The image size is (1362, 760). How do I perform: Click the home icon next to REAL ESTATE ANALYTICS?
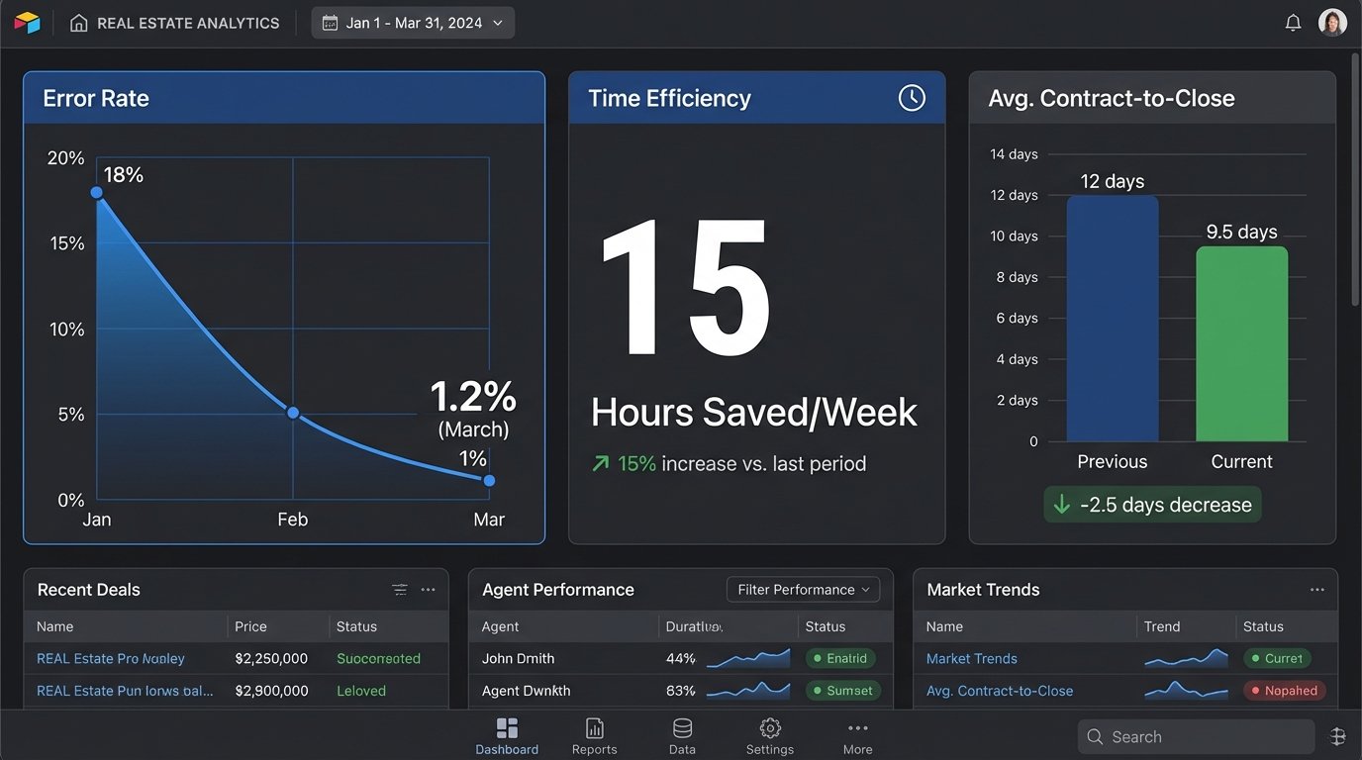point(79,22)
